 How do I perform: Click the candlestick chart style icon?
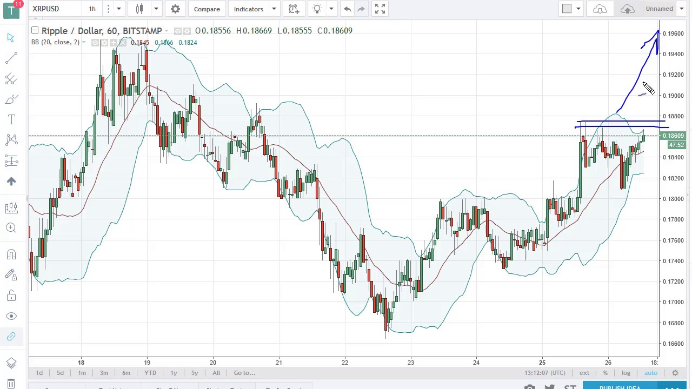pyautogui.click(x=139, y=9)
